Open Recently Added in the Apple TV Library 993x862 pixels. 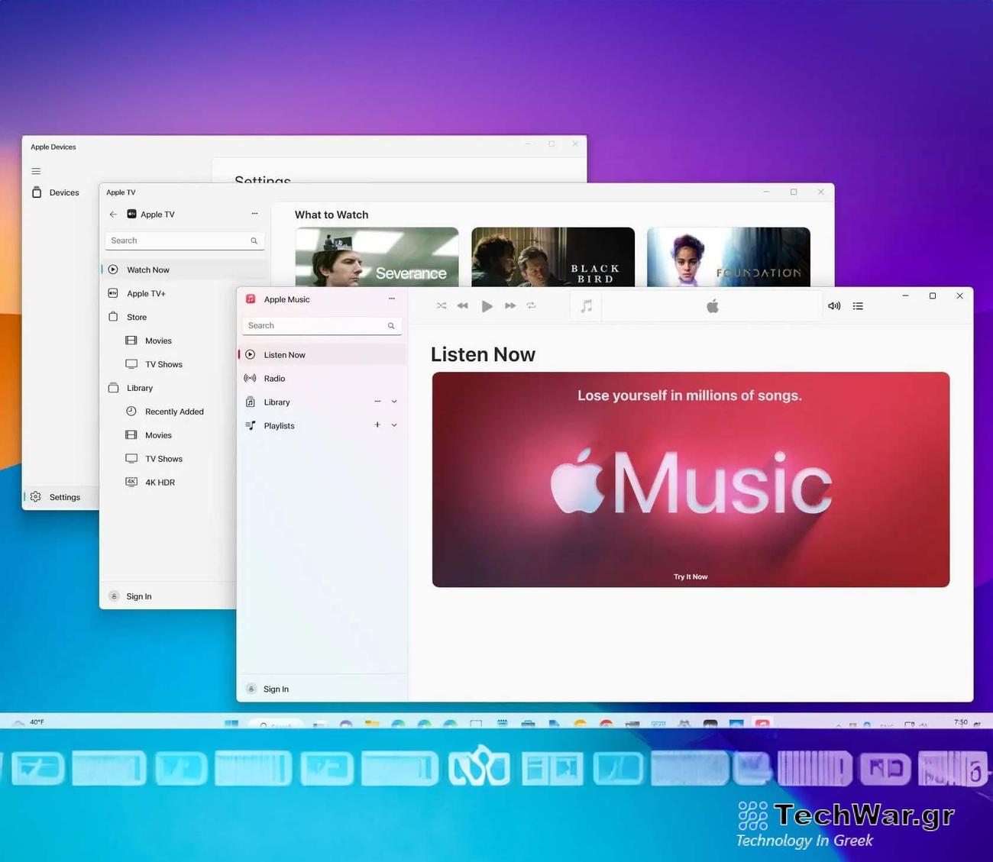point(174,411)
